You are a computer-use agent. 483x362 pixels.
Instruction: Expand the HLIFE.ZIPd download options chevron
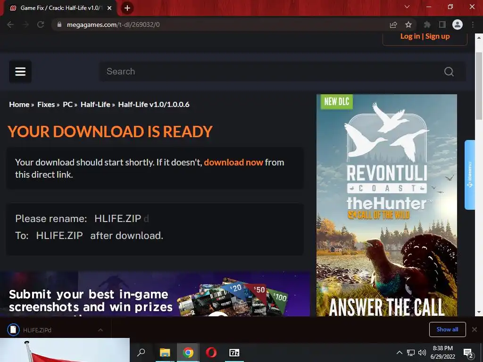click(100, 330)
